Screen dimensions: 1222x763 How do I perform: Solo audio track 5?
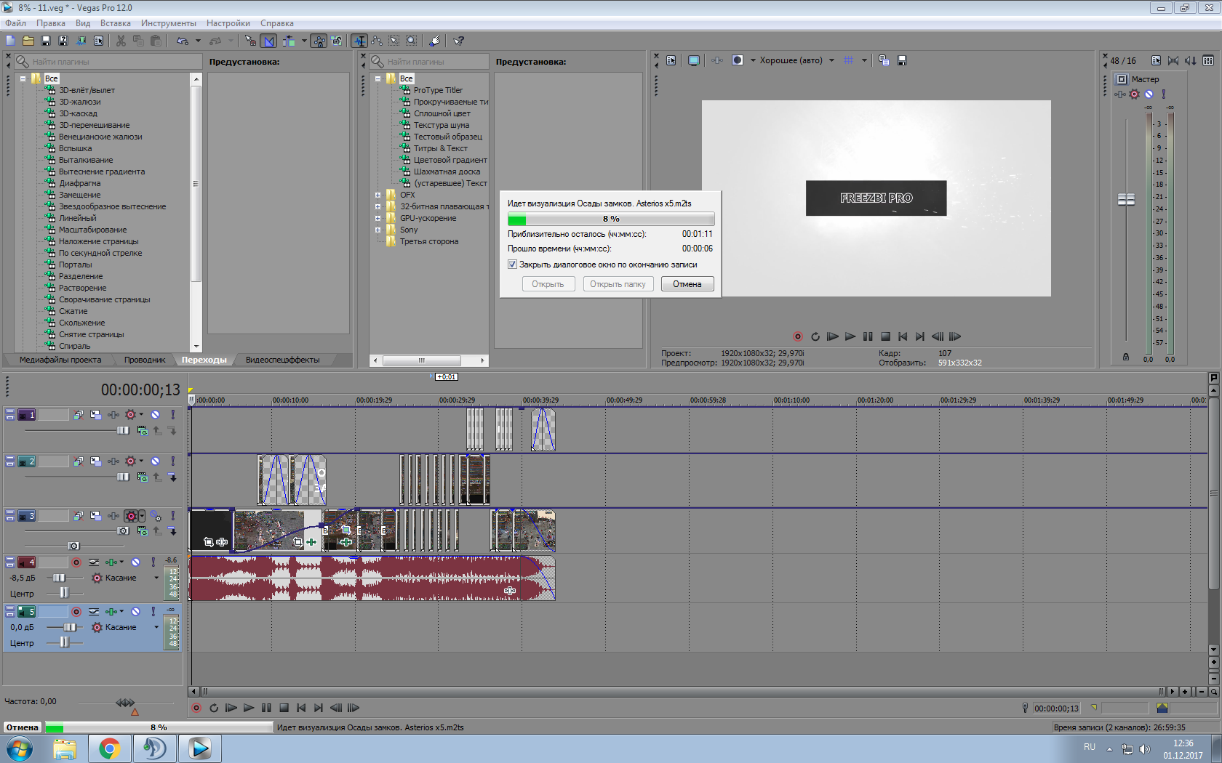pos(153,611)
